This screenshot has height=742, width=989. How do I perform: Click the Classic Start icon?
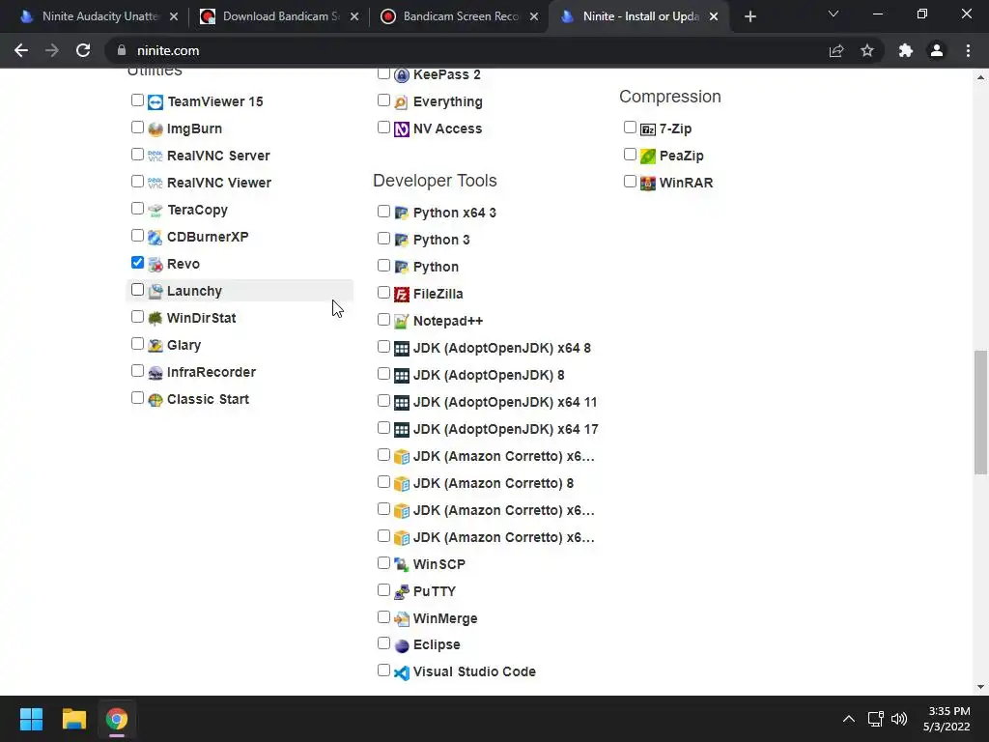click(x=155, y=399)
